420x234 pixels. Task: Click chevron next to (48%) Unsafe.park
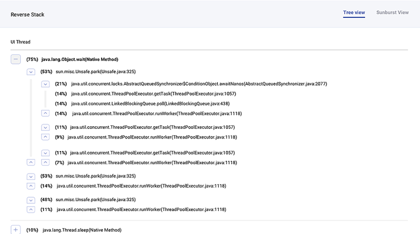(x=31, y=200)
